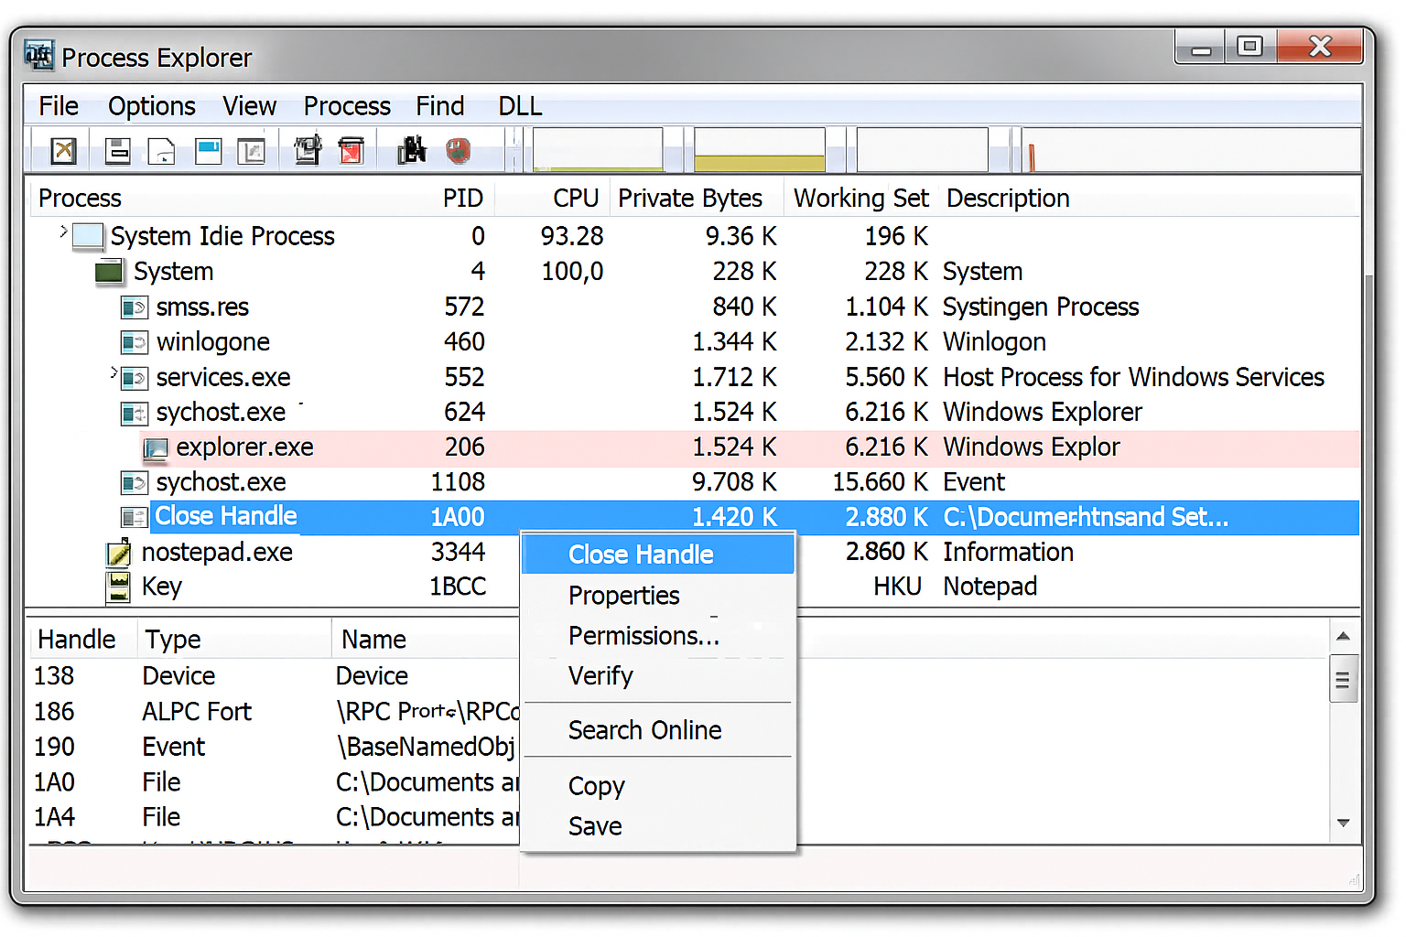The height and width of the screenshot is (937, 1406).
Task: Sort by the Type column header
Action: tap(173, 640)
